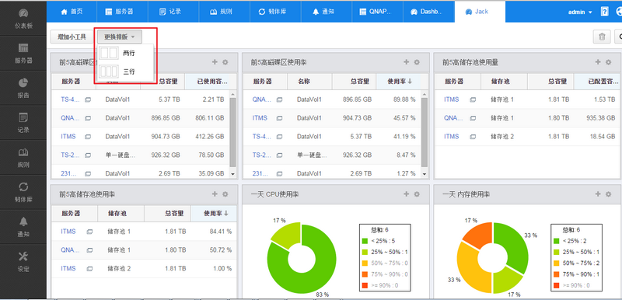Choose the 三行 three-column layout

pos(125,72)
